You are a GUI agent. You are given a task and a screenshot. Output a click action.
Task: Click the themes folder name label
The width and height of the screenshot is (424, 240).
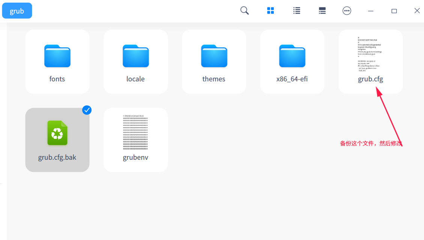[x=214, y=79]
